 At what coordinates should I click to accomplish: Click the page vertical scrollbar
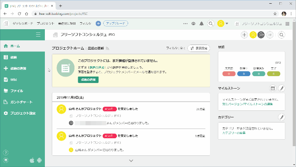294,83
